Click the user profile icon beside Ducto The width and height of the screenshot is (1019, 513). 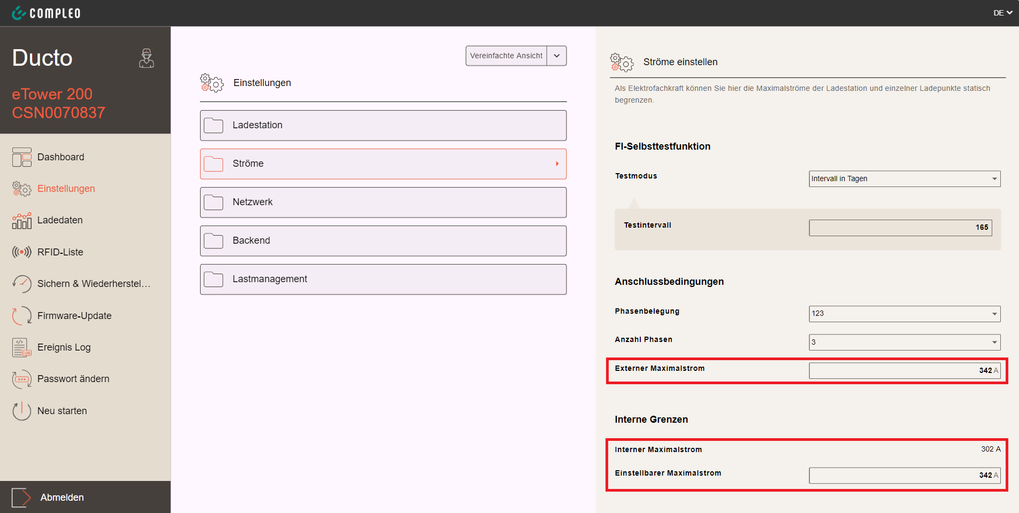pos(147,58)
